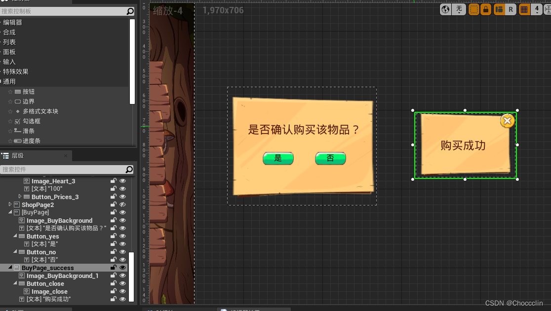Collapse the BuyPage_success tree node
Image resolution: width=551 pixels, height=311 pixels.
pyautogui.click(x=10, y=268)
